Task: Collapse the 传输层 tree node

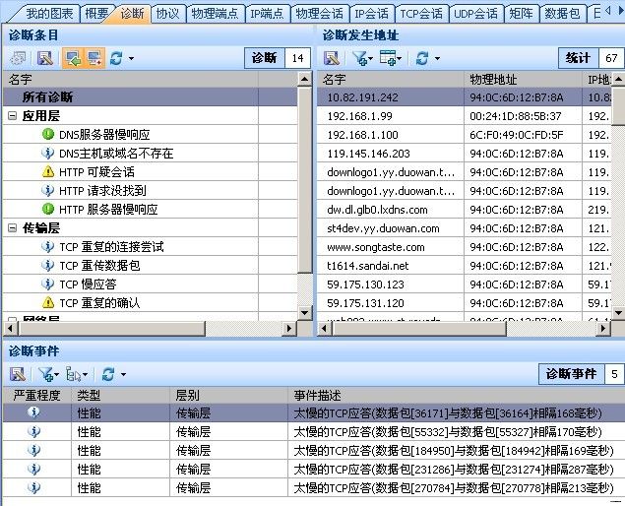Action: (x=13, y=228)
